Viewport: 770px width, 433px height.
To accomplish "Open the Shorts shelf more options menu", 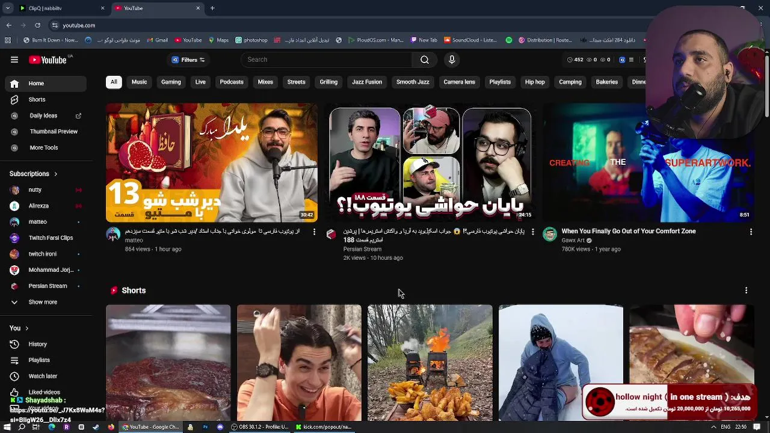I will (x=746, y=290).
